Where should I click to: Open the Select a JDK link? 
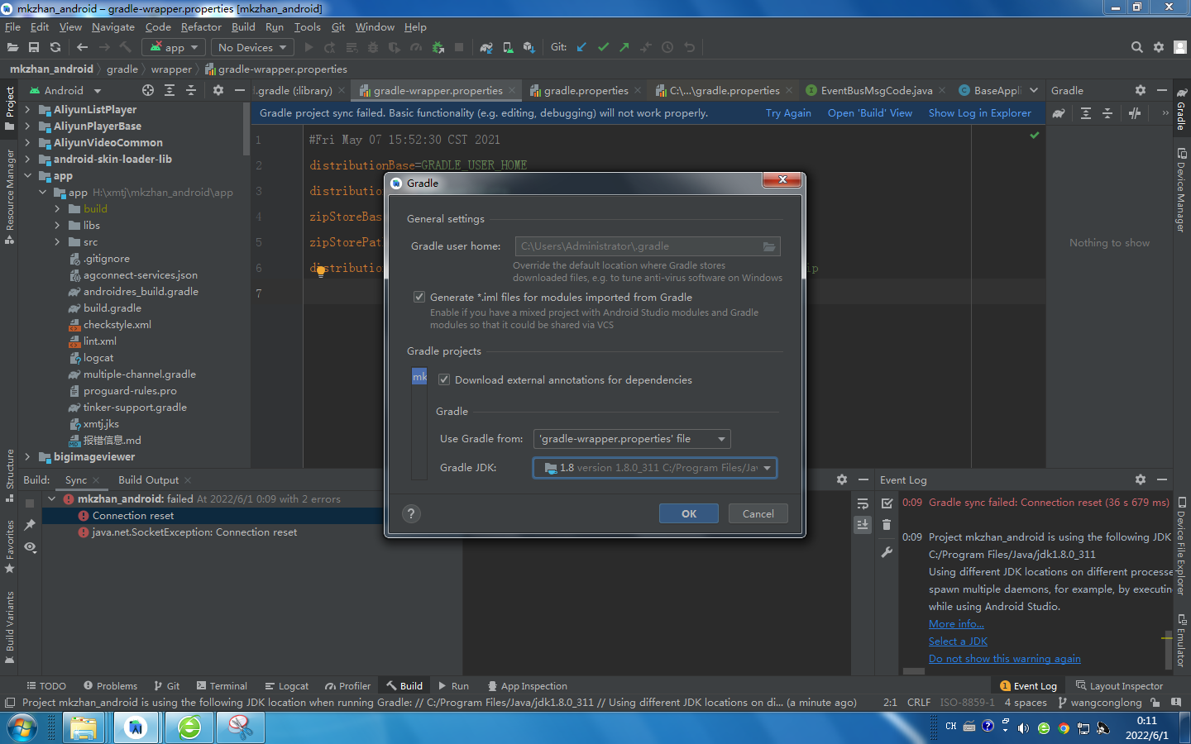click(958, 641)
